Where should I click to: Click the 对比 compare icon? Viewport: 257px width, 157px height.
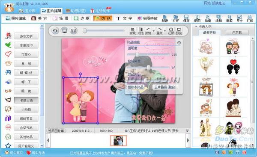point(140,31)
